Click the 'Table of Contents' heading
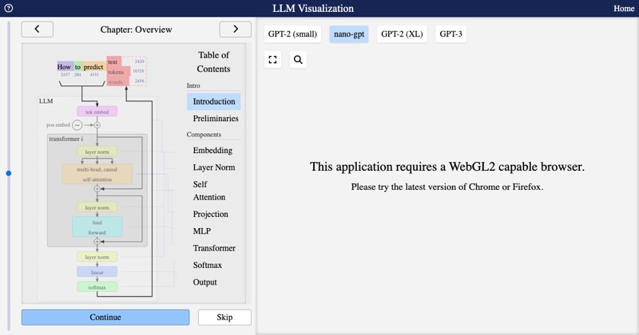Viewport: 639px width, 335px height. pyautogui.click(x=213, y=62)
